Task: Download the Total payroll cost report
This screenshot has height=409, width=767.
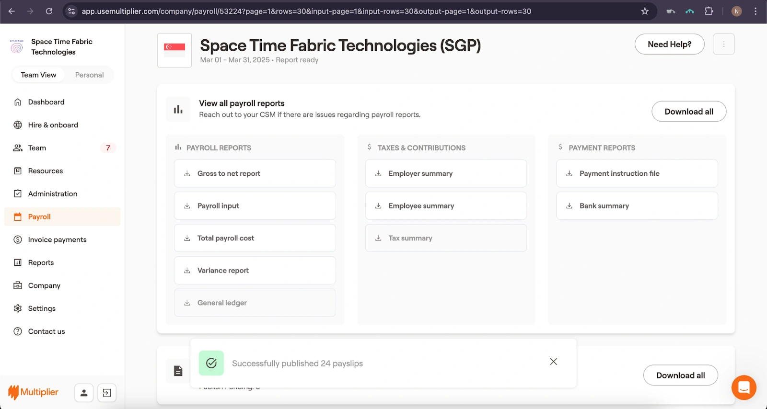Action: click(255, 238)
